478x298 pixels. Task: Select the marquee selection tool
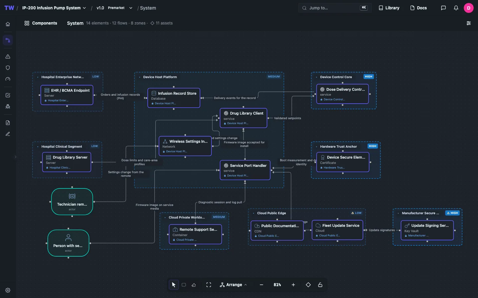[x=184, y=285]
